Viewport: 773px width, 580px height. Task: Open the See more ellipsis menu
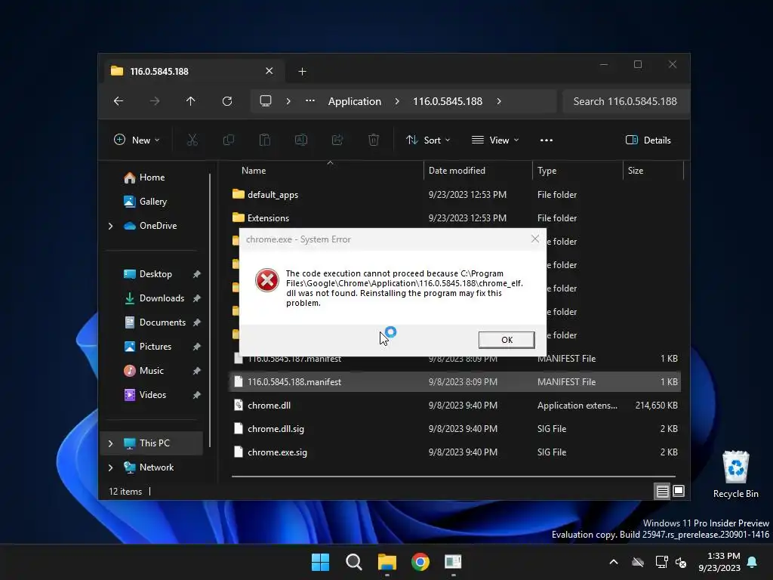click(547, 140)
